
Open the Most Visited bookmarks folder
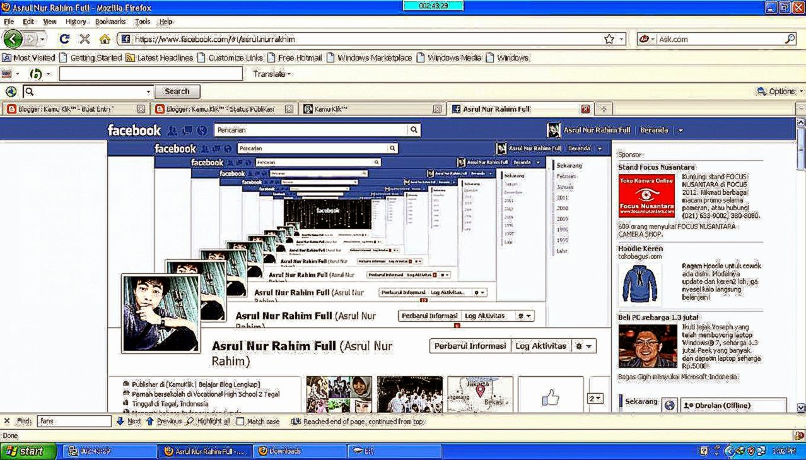28,57
